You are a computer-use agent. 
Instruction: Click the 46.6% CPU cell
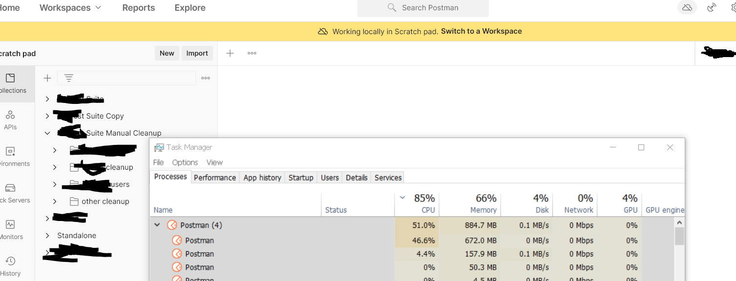[x=417, y=240]
